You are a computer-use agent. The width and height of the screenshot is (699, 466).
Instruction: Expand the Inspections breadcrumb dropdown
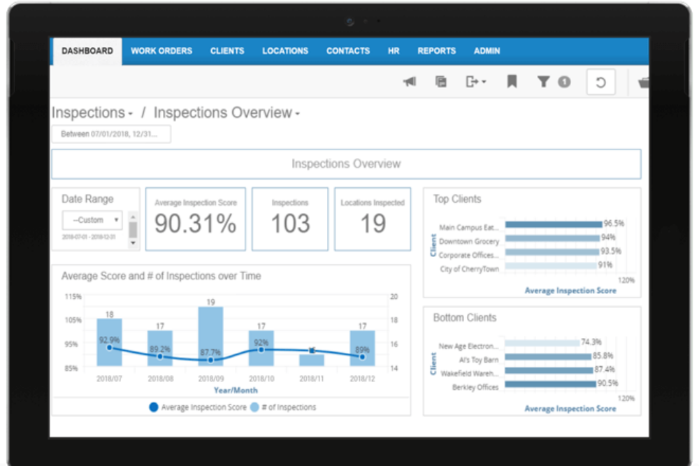[92, 112]
